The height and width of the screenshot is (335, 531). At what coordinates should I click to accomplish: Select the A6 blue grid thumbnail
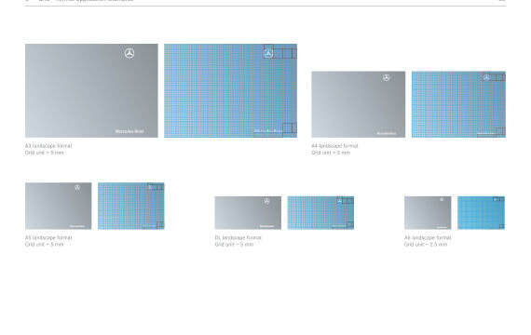[x=481, y=213]
